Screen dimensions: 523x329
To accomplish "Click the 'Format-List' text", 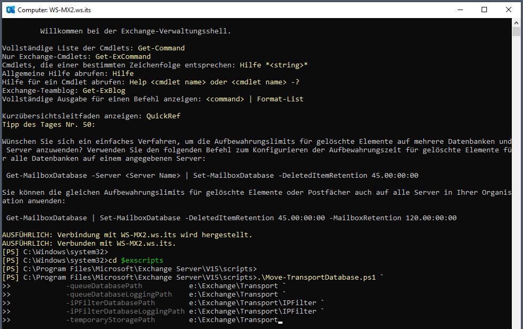I will (280, 99).
